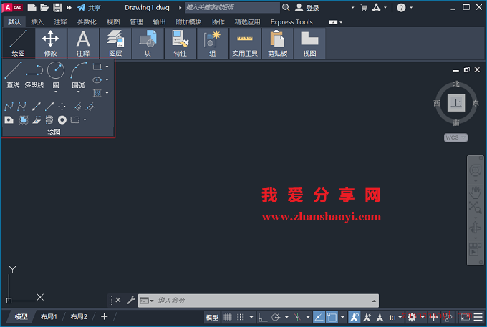Click the Region tool icon

(x=9, y=120)
